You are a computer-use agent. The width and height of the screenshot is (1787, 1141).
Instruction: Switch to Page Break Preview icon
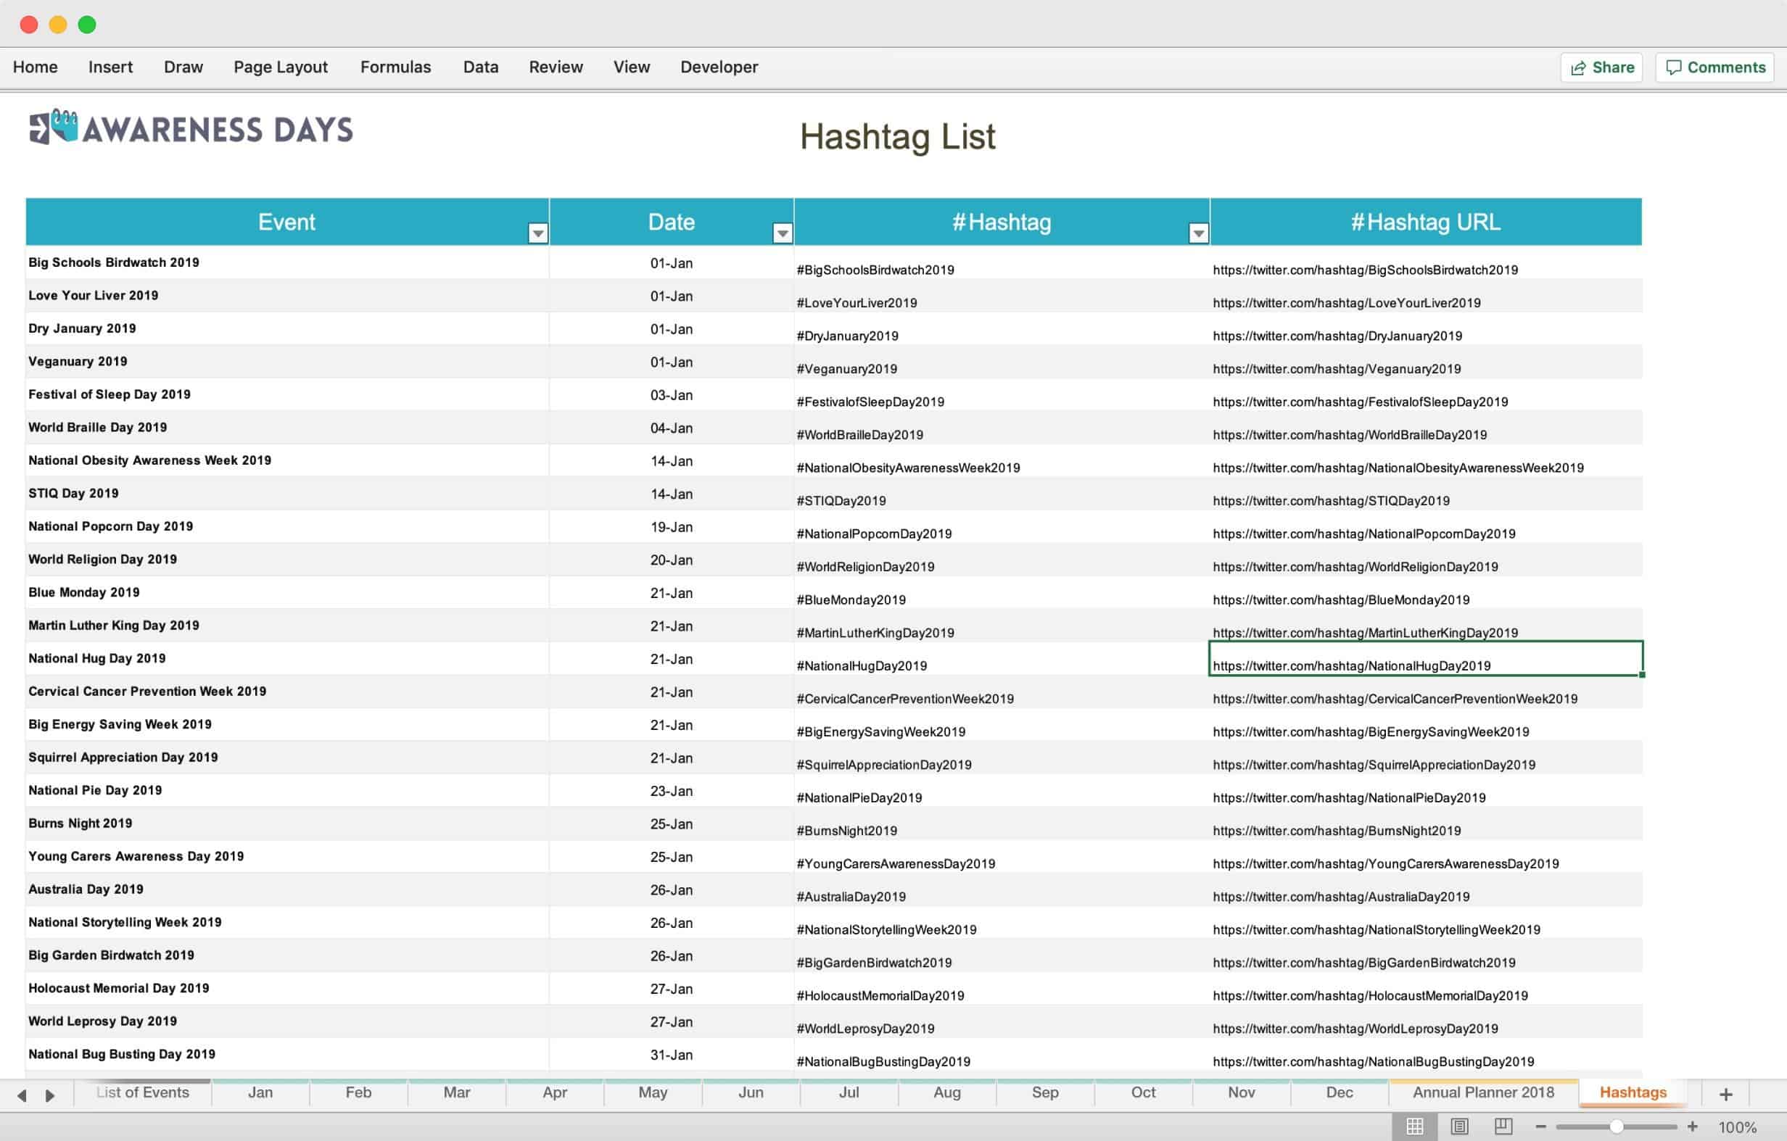tap(1503, 1127)
